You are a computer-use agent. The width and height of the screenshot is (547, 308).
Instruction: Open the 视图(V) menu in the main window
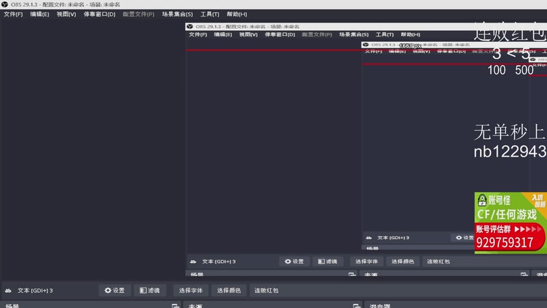click(66, 14)
